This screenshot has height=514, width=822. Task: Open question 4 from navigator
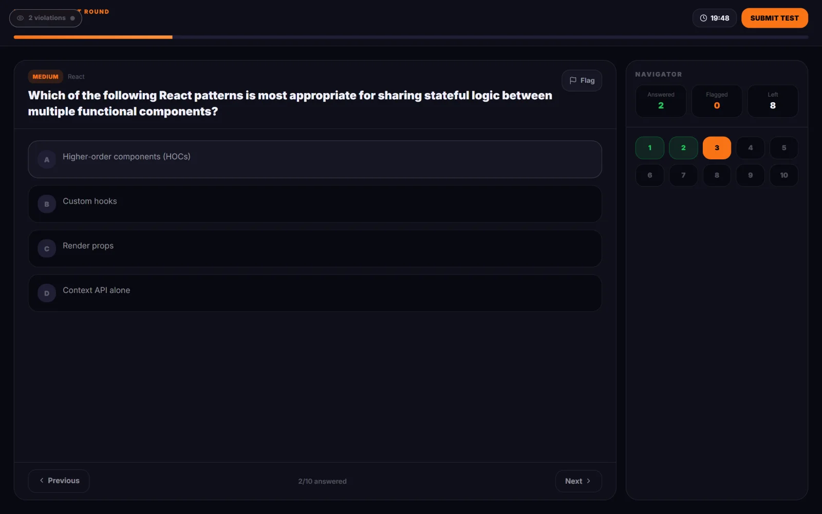tap(751, 148)
